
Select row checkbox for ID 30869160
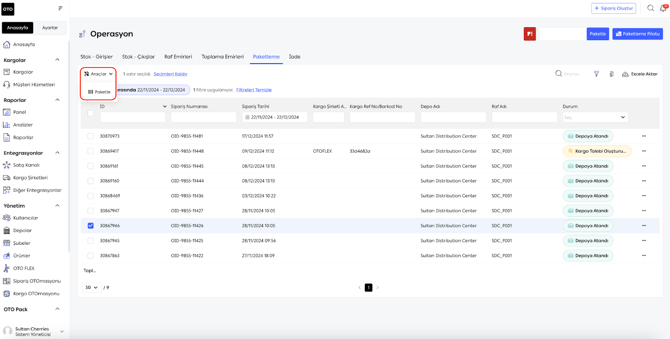coord(90,181)
